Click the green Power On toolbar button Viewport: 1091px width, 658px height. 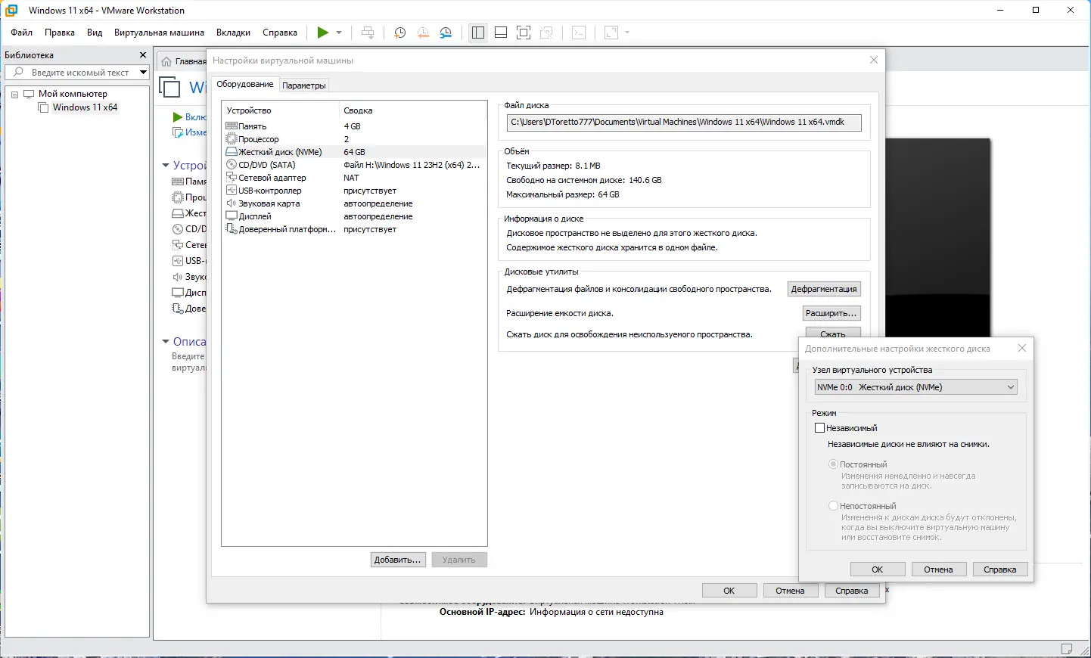tap(323, 33)
